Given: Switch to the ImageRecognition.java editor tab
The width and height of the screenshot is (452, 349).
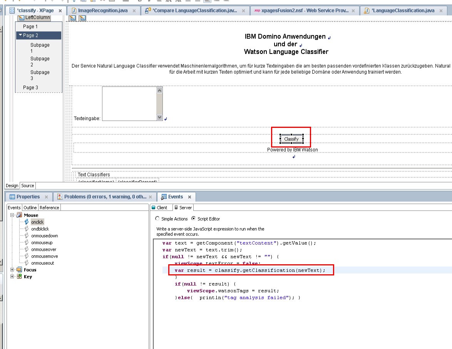Looking at the screenshot, I should click(103, 11).
